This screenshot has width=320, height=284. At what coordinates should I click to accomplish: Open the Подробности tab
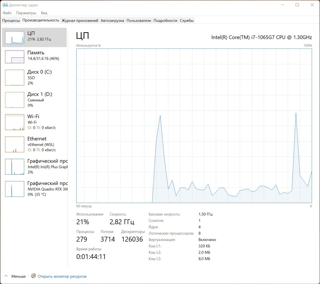[165, 21]
